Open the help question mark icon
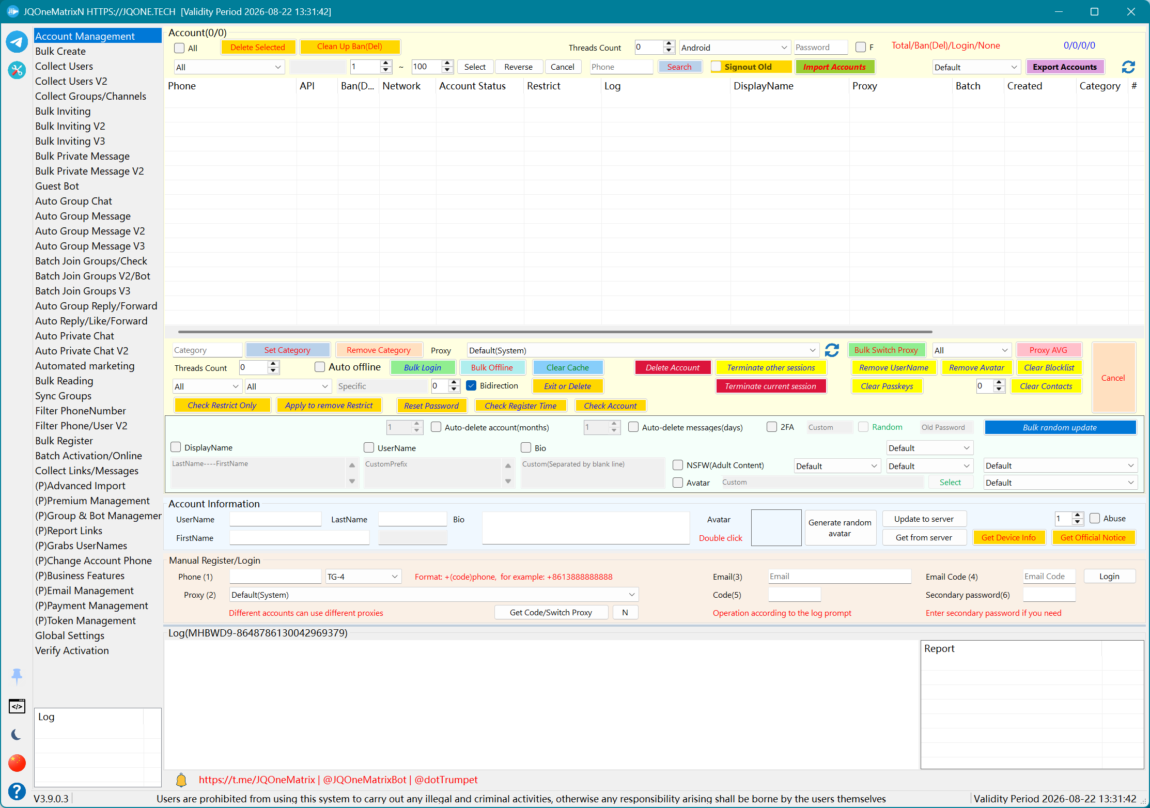The width and height of the screenshot is (1150, 808). (17, 791)
